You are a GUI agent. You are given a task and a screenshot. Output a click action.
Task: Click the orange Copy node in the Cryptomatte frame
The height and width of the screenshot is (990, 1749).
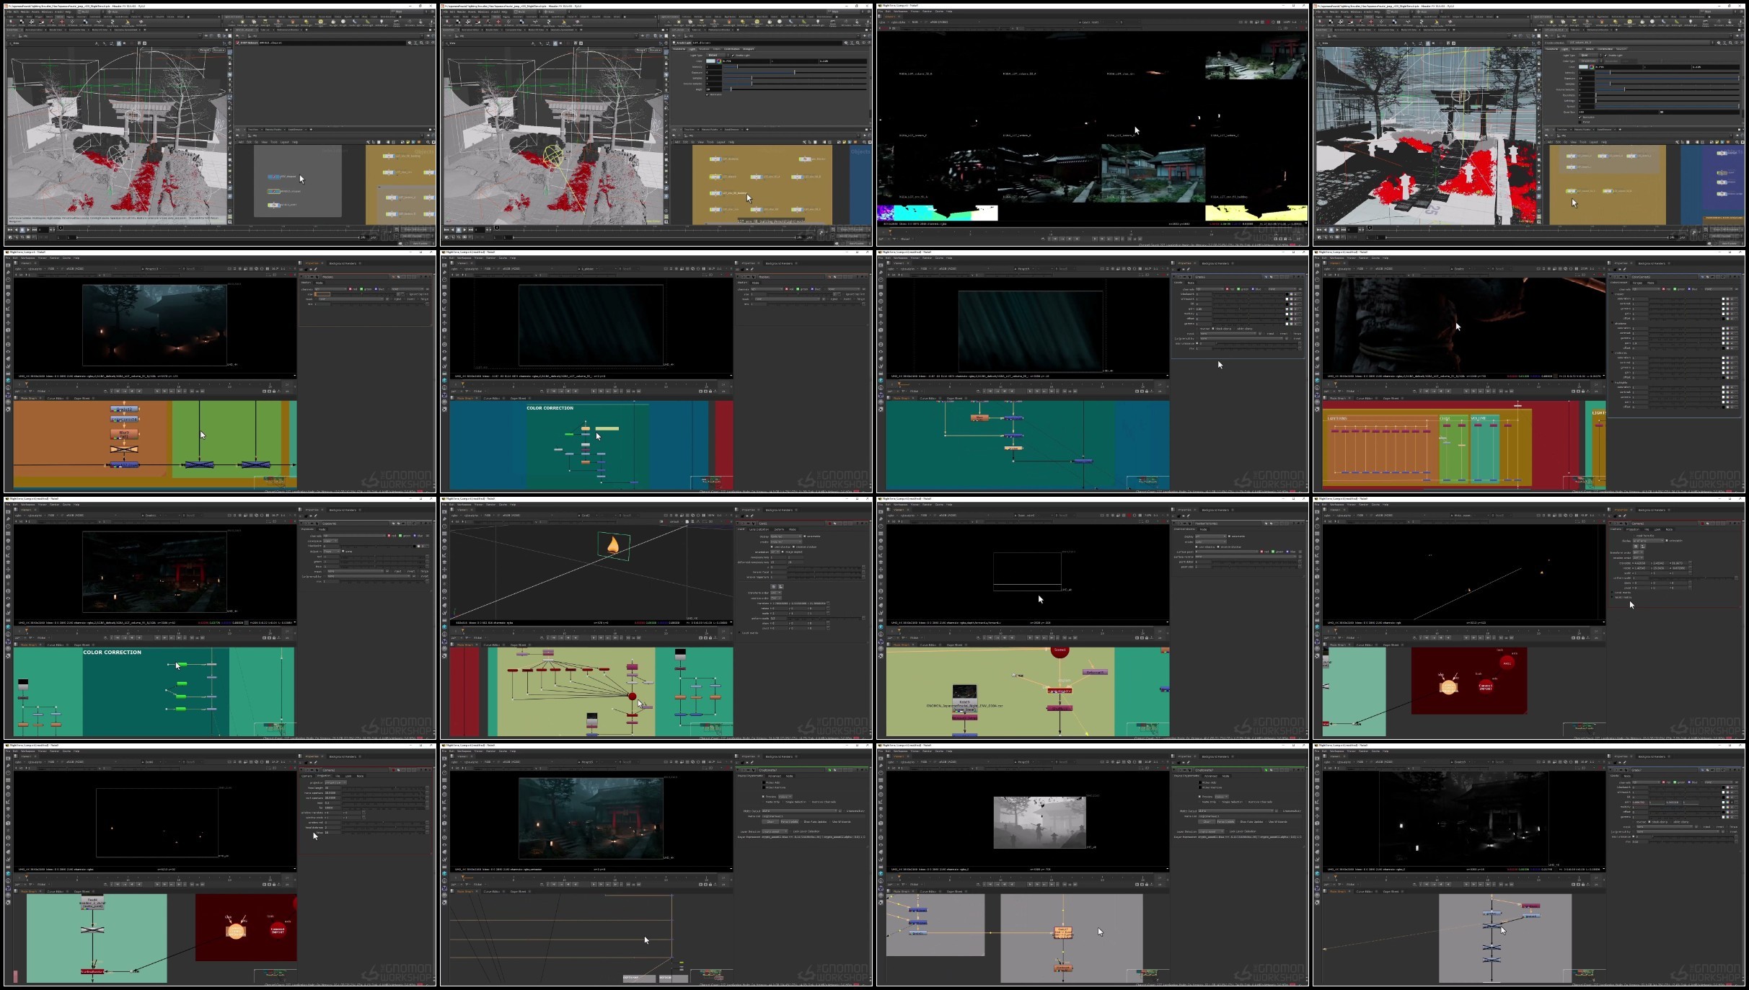tap(1062, 933)
